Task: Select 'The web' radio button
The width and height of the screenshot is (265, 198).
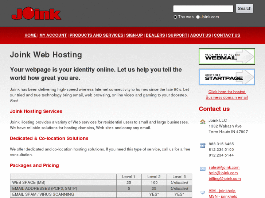Action: 175,17
